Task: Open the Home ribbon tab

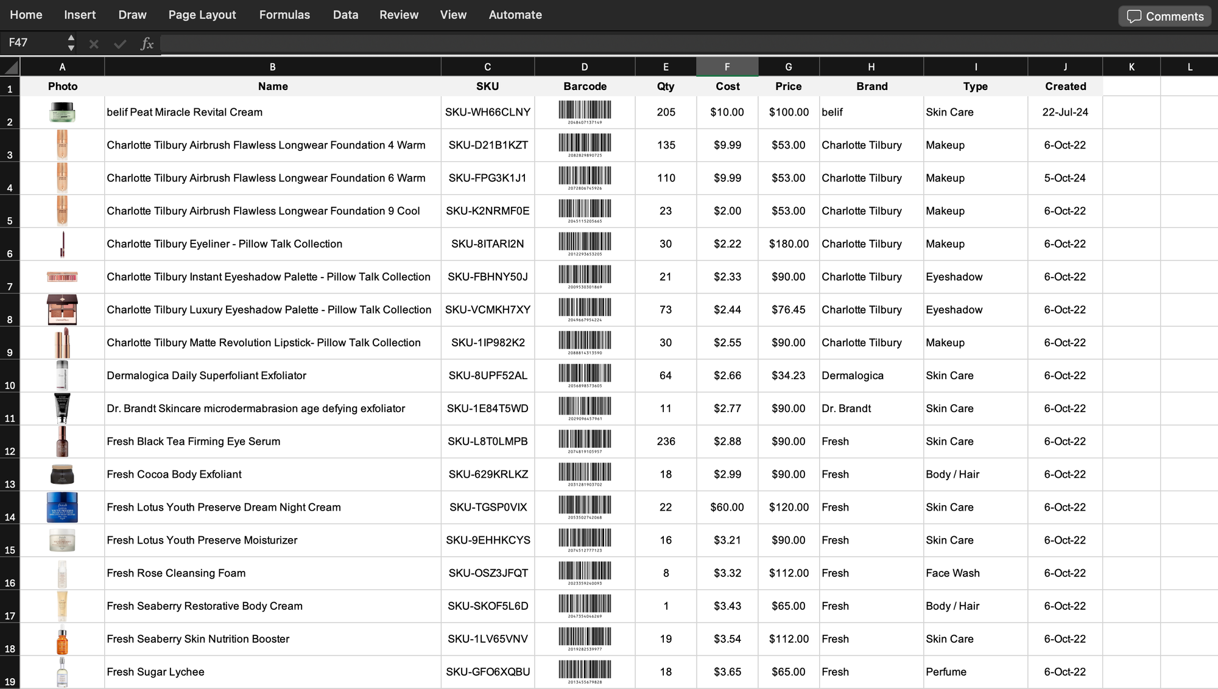Action: coord(26,15)
